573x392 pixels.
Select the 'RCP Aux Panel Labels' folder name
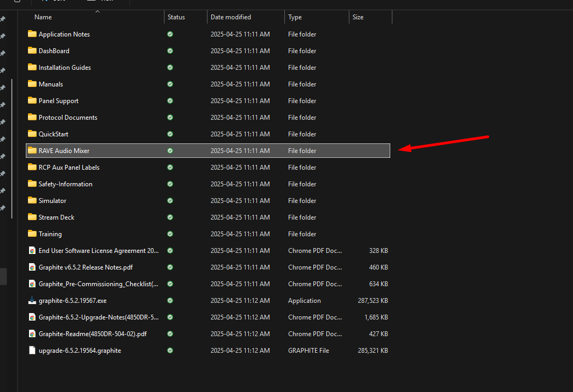click(x=69, y=167)
